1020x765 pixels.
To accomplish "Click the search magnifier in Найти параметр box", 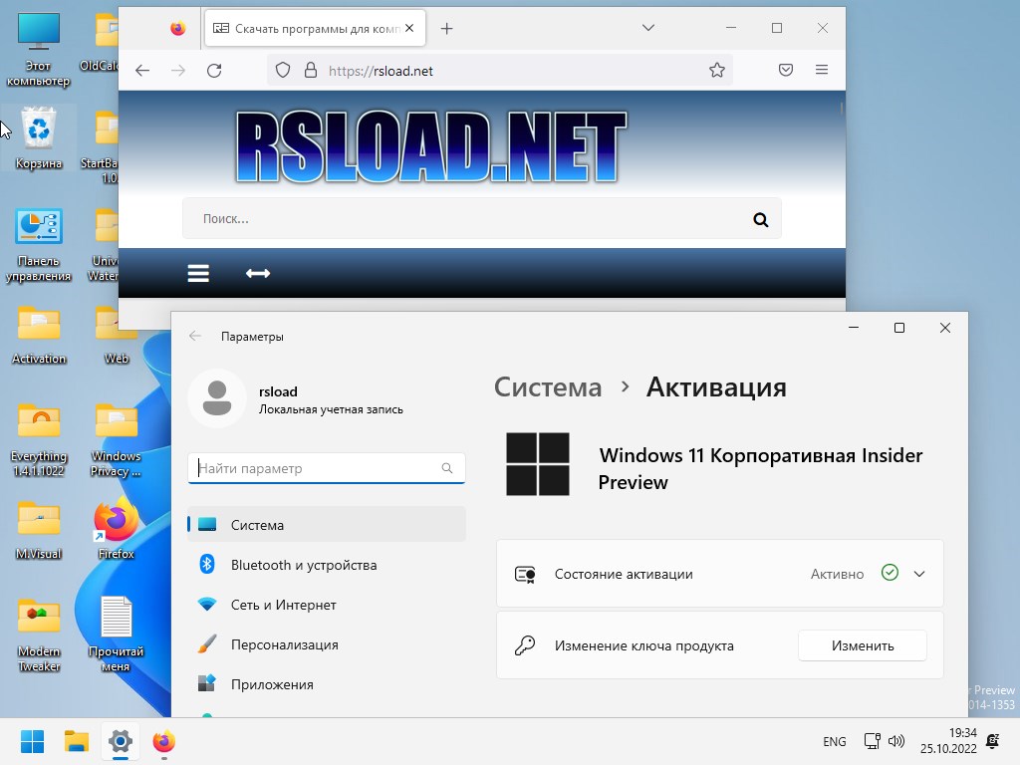I will point(447,468).
